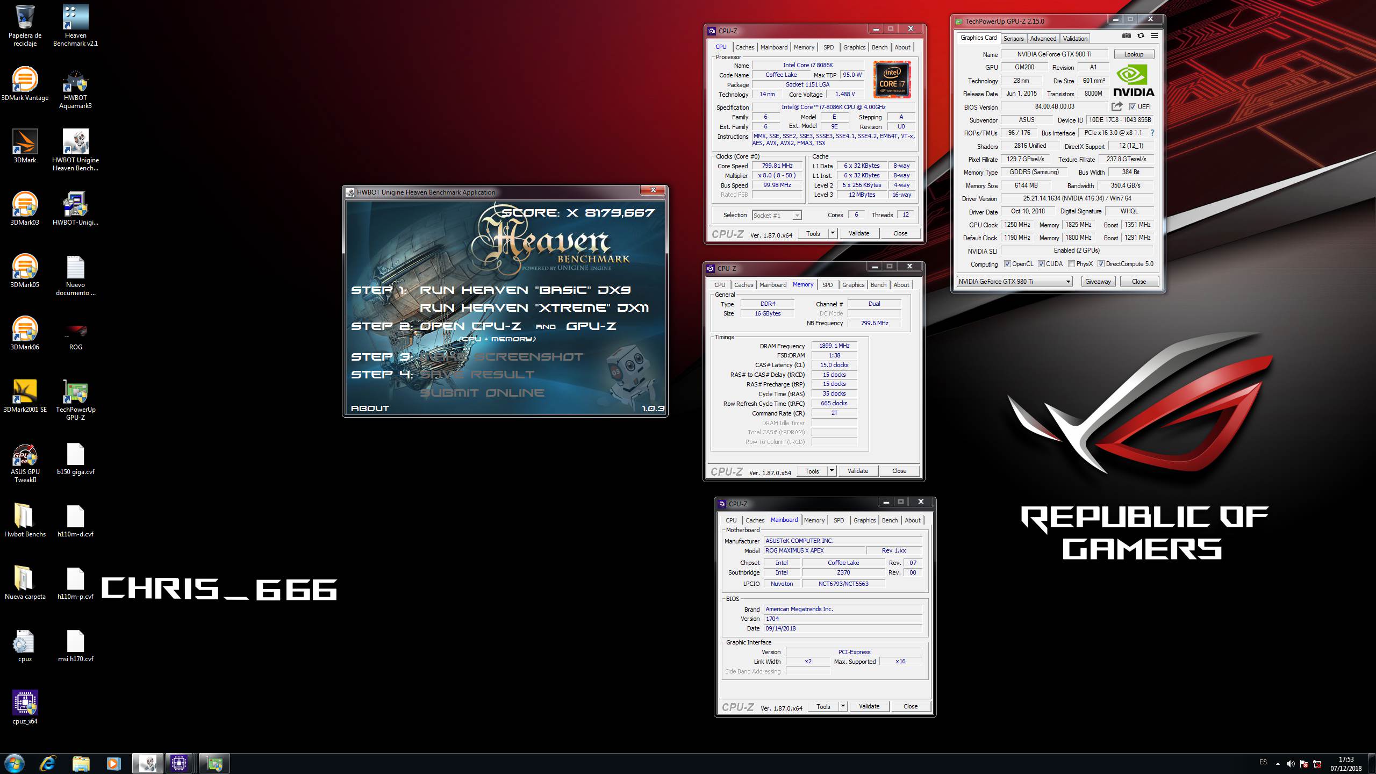This screenshot has width=1376, height=774.
Task: Click the DRAM Frequency value field
Action: click(x=834, y=346)
